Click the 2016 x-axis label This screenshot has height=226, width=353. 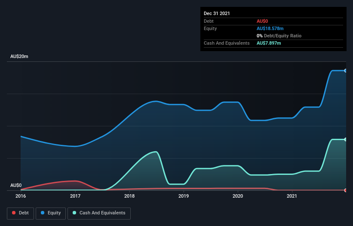coord(21,196)
